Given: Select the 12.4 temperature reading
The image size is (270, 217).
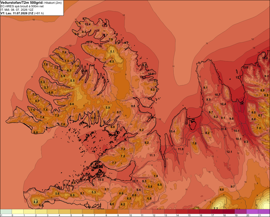Looking at the screenshot, I should point(87,25).
